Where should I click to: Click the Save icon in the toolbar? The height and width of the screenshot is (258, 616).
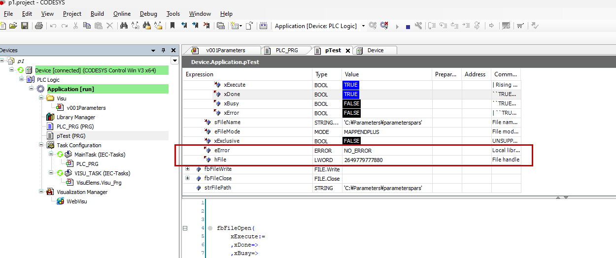click(24, 26)
